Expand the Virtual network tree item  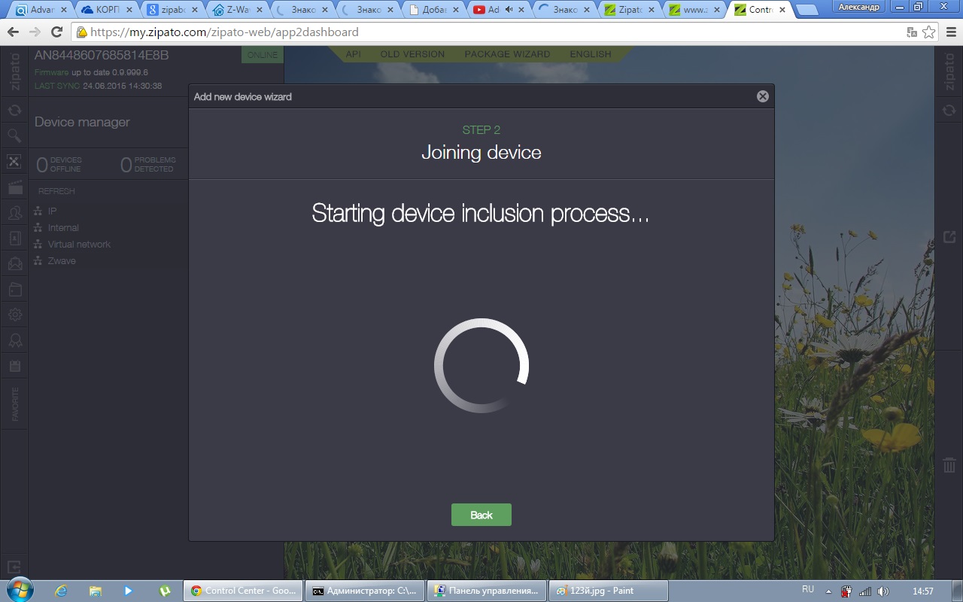[79, 245]
